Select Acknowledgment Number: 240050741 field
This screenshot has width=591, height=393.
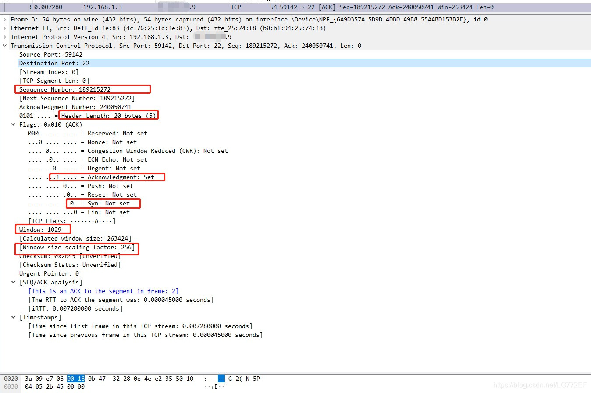[x=75, y=107]
